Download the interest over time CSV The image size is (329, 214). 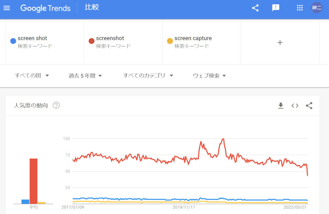coord(281,106)
